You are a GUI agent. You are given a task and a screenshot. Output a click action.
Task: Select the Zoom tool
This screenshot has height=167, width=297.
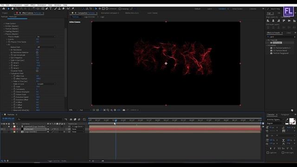point(17,9)
